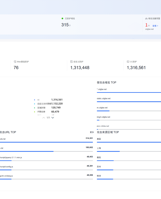Click the 自定义访问策略 legend dot
This screenshot has width=161, height=199.
[34, 104]
